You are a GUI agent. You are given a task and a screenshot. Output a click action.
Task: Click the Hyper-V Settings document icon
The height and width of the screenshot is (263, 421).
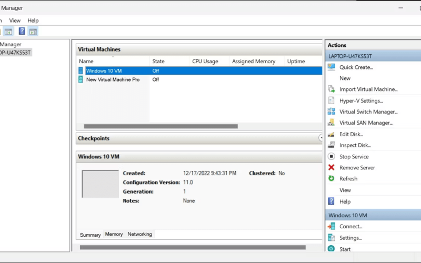click(332, 100)
